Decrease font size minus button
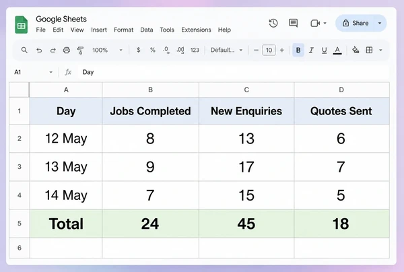The image size is (404, 272). click(256, 50)
